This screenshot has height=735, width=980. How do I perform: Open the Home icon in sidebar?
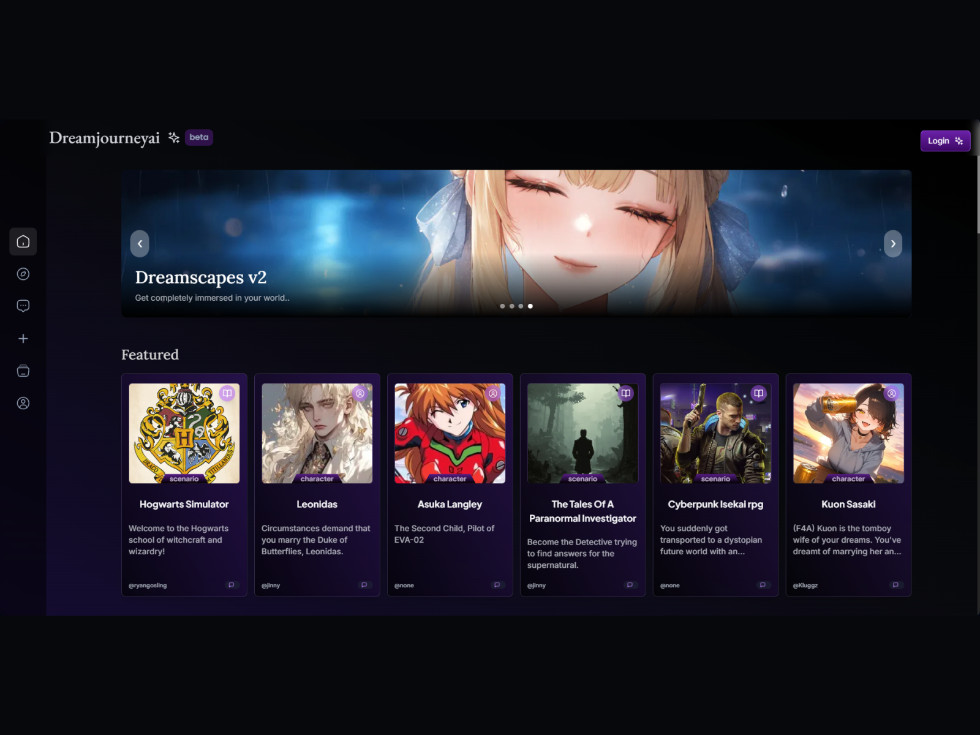pyautogui.click(x=23, y=241)
